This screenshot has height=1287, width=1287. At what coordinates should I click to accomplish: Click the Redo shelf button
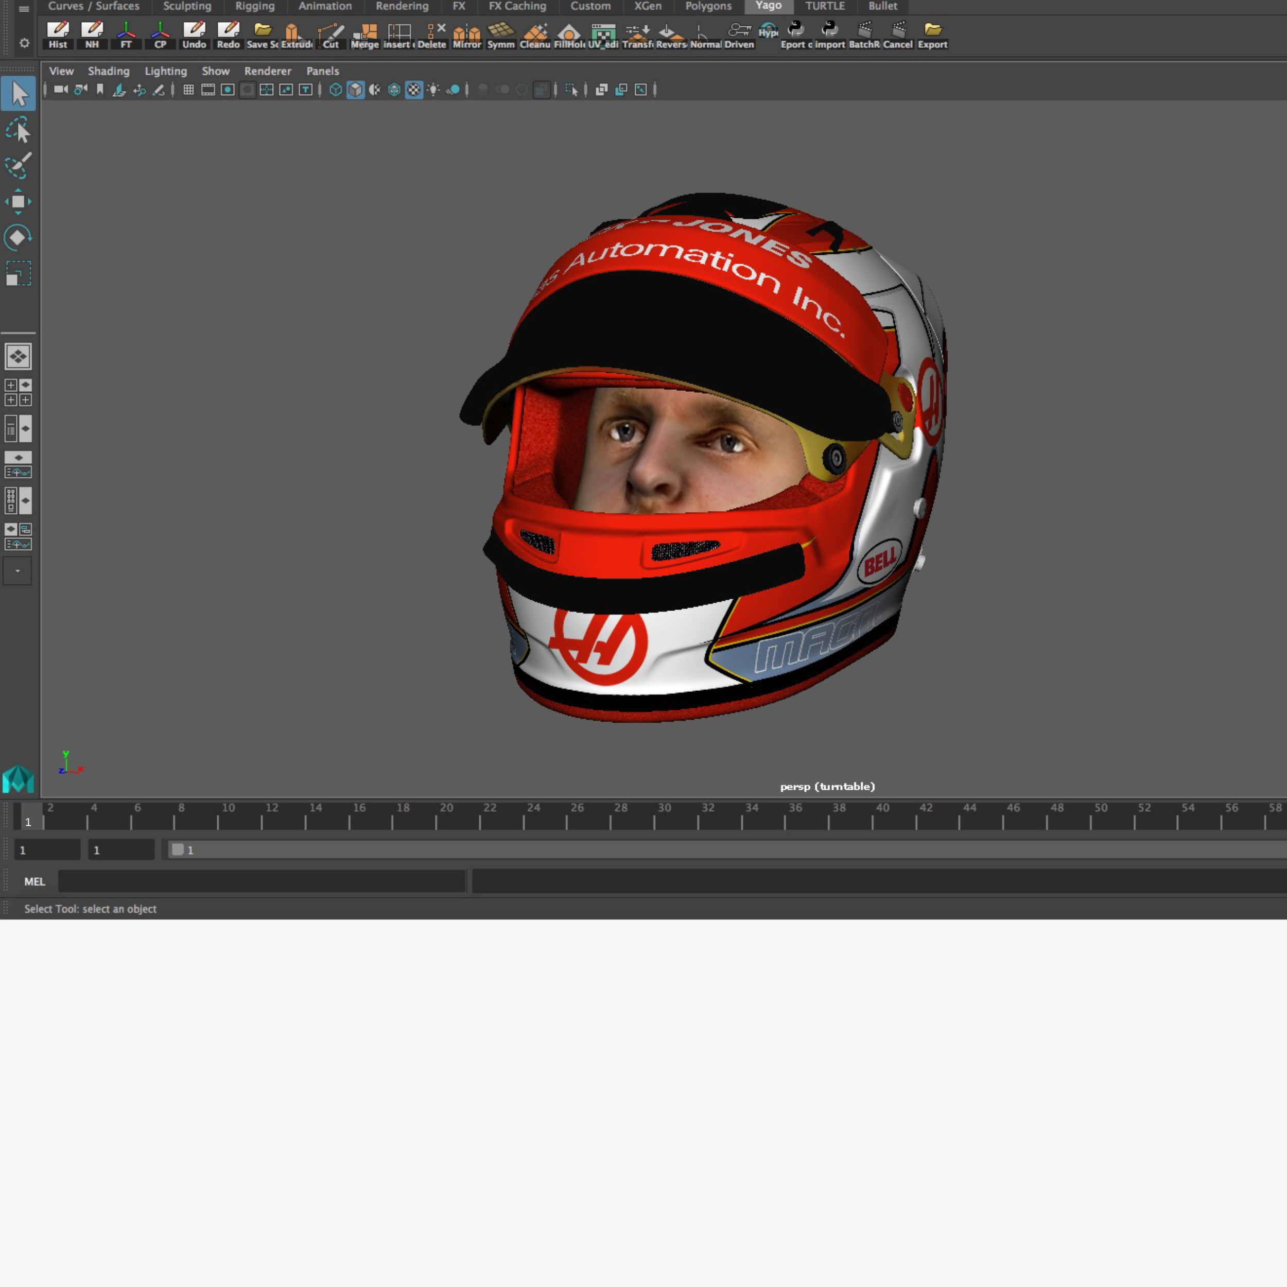pos(228,36)
